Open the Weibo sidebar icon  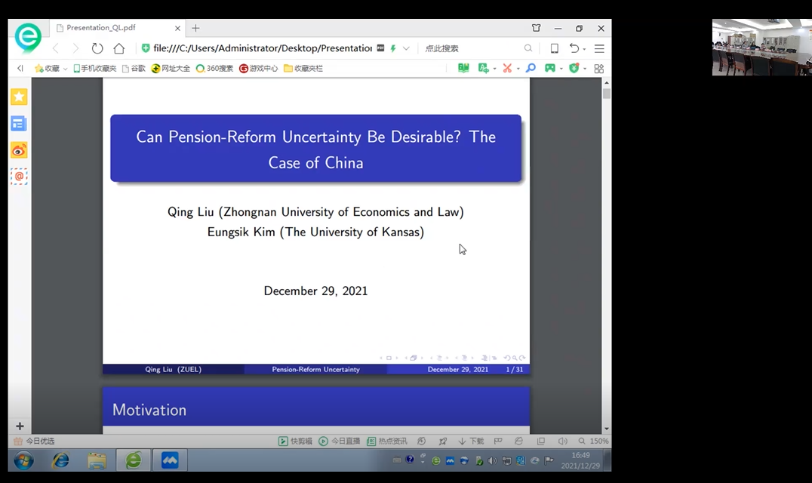point(19,150)
